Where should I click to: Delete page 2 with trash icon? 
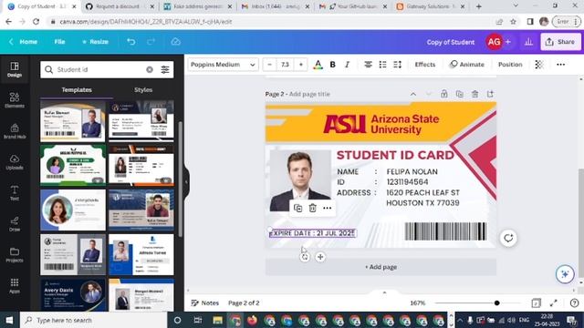click(474, 94)
